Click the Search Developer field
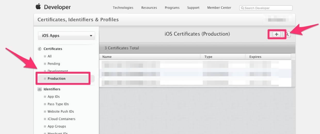 (266, 8)
